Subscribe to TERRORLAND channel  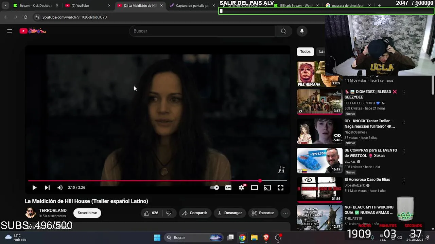pos(87,213)
